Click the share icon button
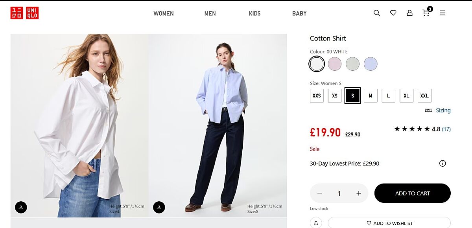The height and width of the screenshot is (228, 472). pyautogui.click(x=316, y=223)
